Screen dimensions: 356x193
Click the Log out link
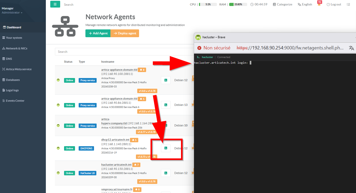334,4
